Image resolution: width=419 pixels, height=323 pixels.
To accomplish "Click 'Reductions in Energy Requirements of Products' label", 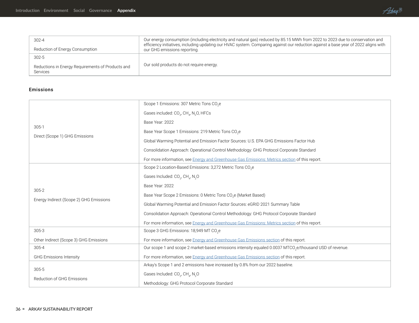I will pyautogui.click(x=82, y=69).
